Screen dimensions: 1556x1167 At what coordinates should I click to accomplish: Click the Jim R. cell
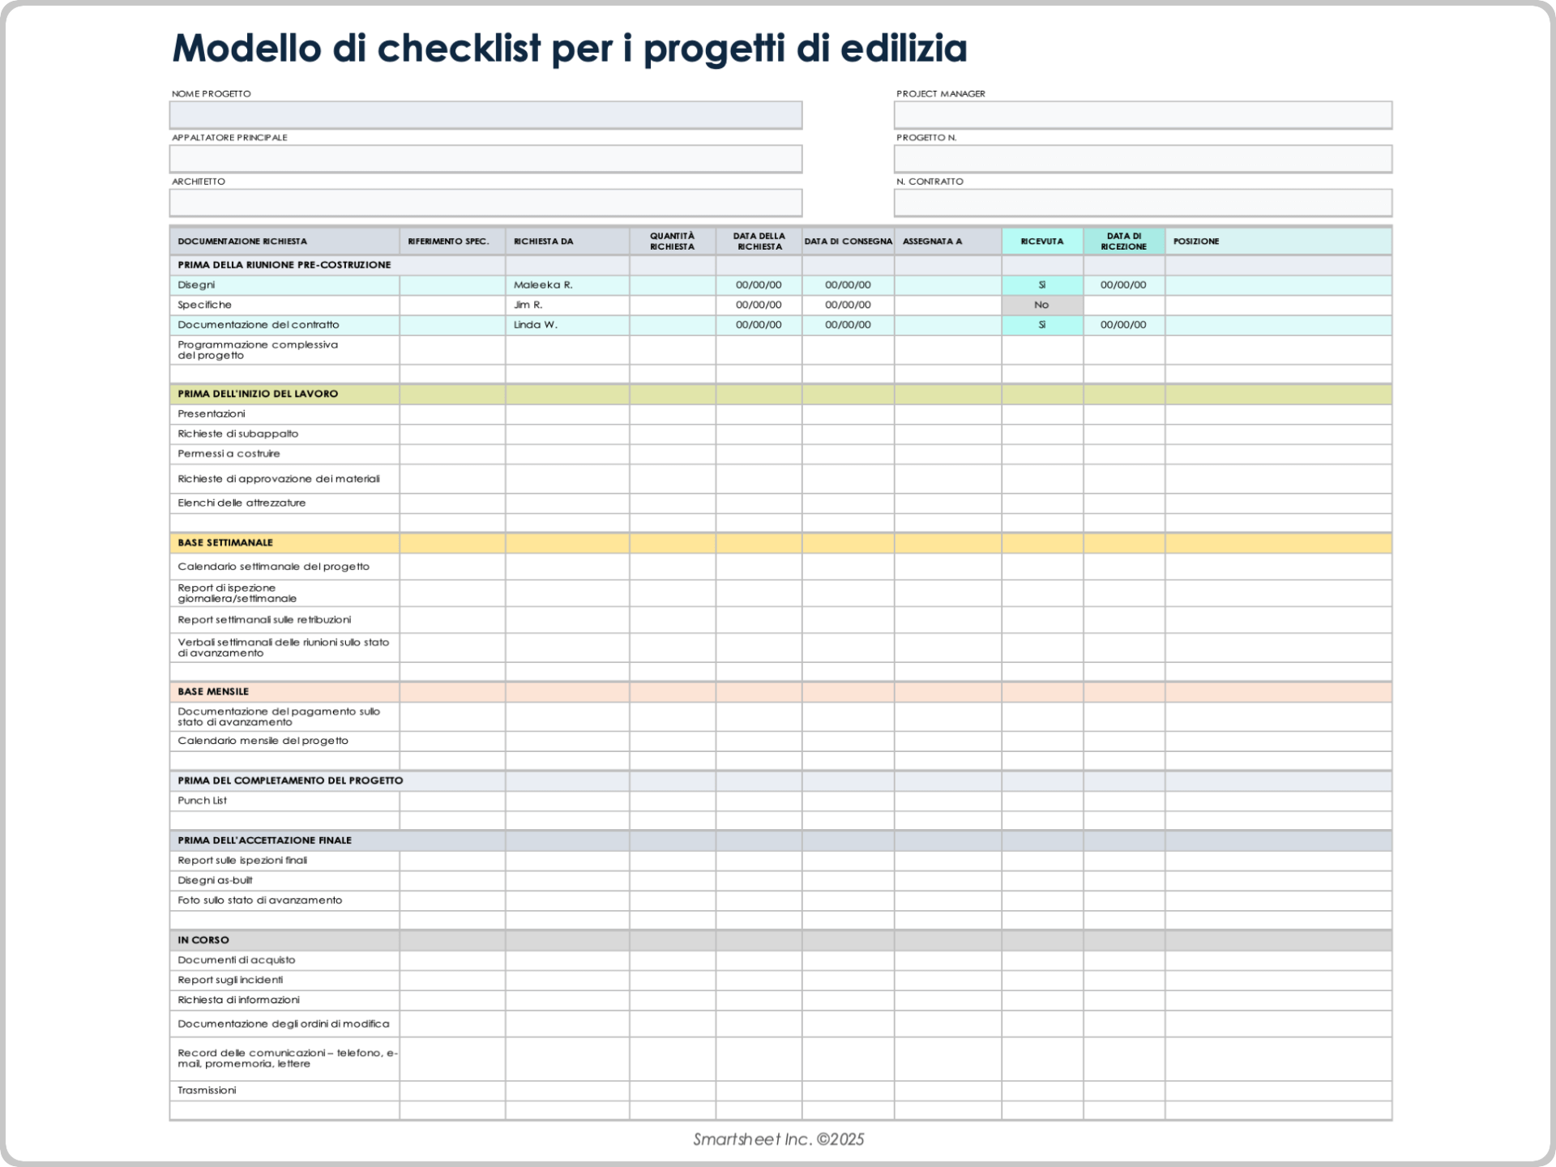click(x=567, y=305)
